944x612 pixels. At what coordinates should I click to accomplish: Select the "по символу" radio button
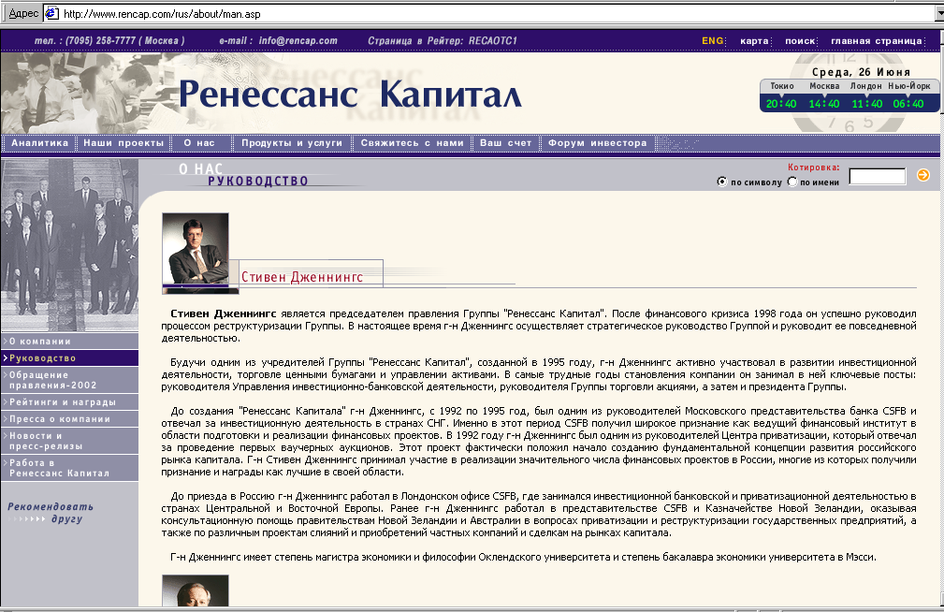(x=722, y=182)
